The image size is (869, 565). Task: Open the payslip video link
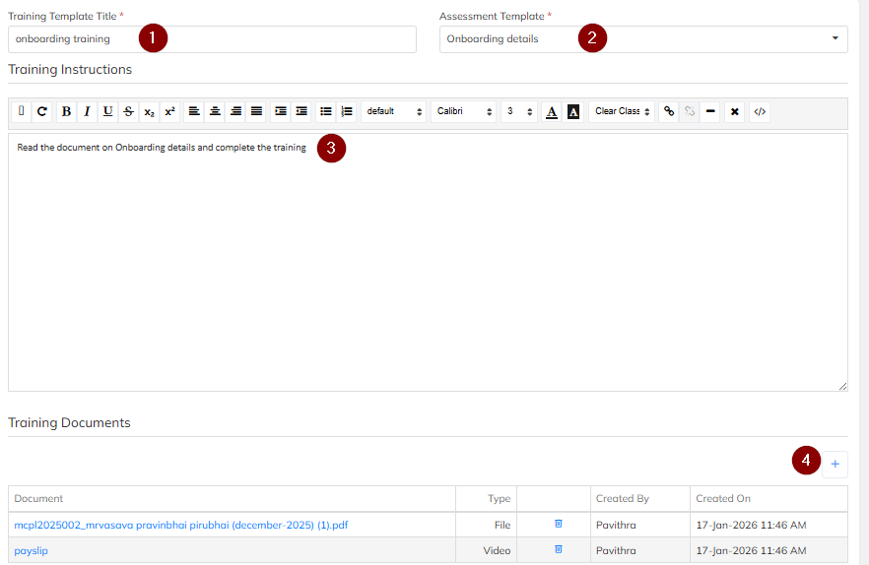[x=32, y=550]
